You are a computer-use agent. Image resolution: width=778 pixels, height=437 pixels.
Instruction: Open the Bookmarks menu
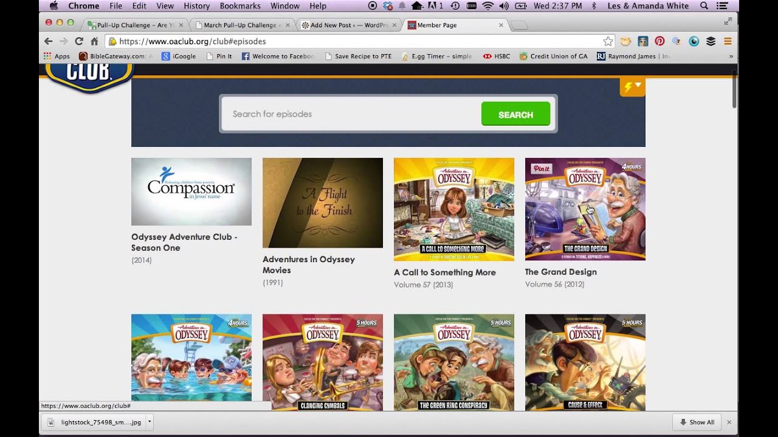point(241,5)
